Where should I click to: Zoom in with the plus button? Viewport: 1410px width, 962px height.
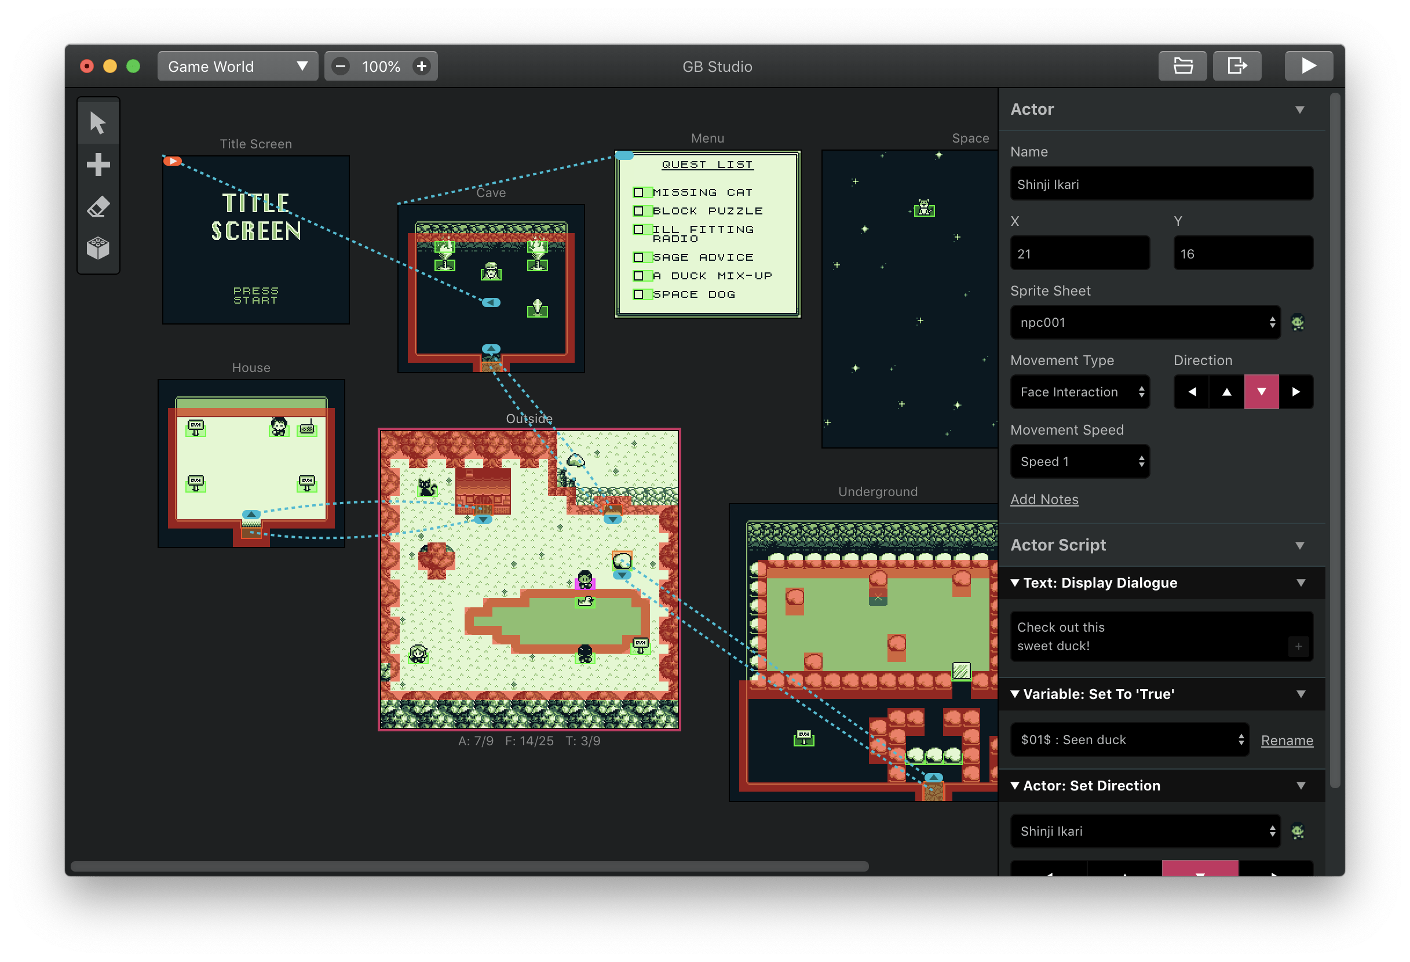(422, 66)
